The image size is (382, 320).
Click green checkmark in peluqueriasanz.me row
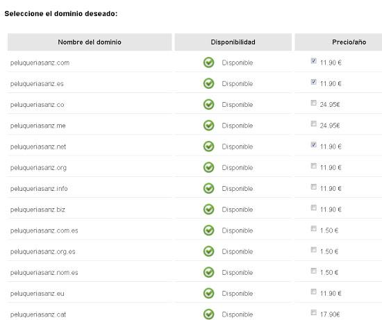pos(208,126)
